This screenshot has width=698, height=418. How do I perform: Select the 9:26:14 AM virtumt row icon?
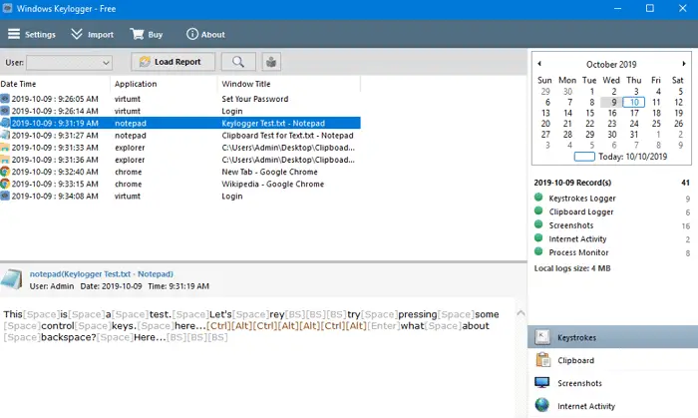[5, 111]
